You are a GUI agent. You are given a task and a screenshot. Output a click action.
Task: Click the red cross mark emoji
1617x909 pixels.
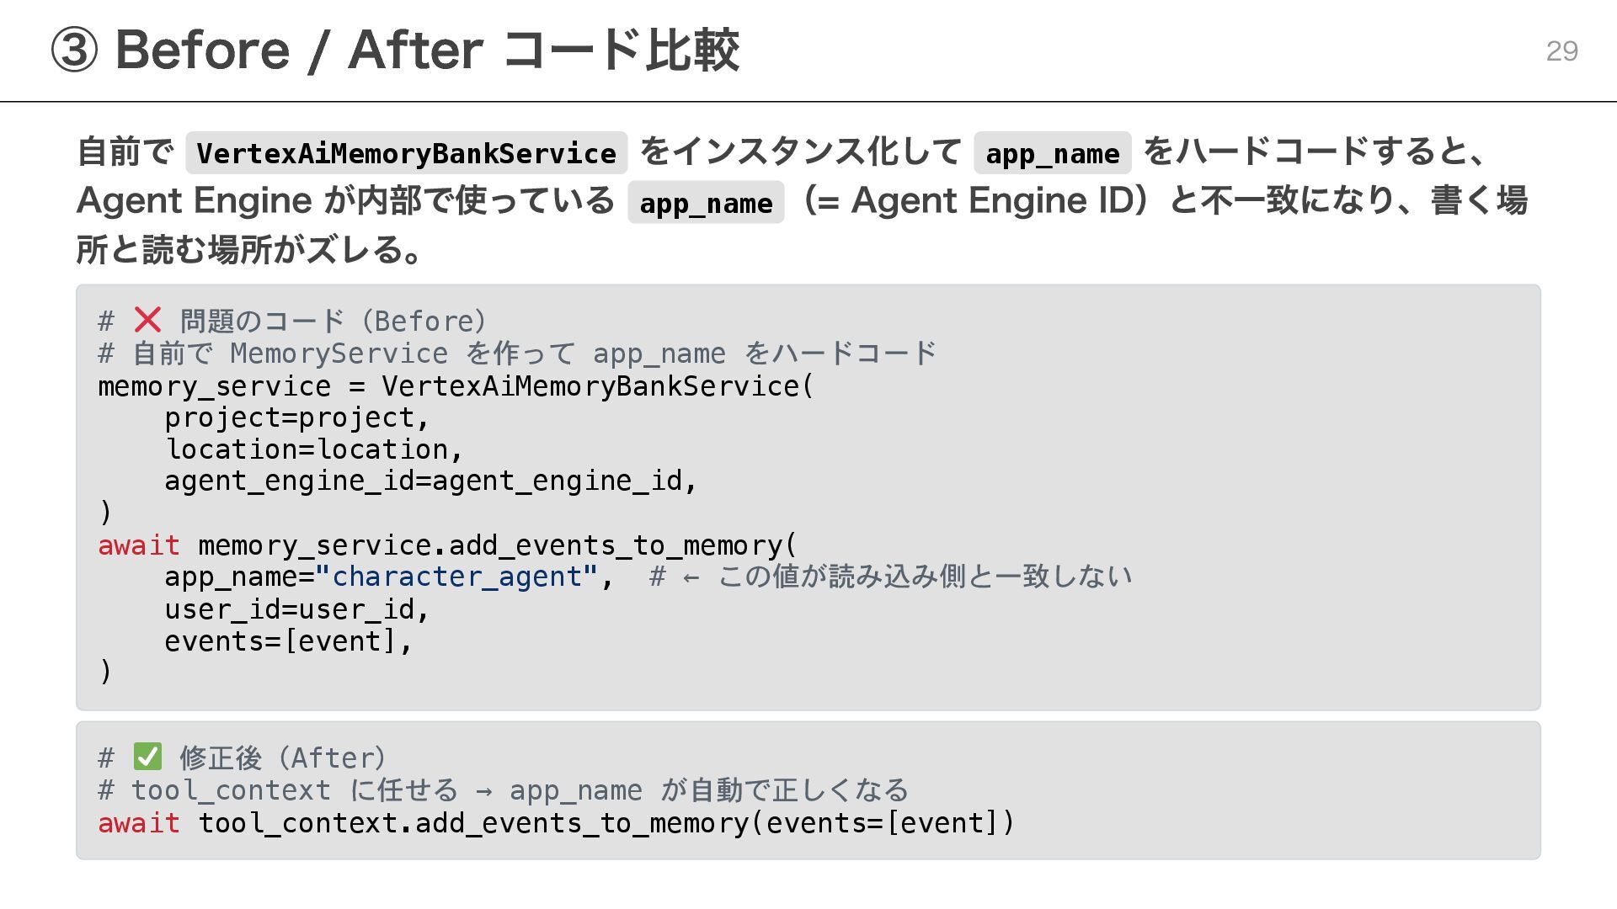point(147,320)
